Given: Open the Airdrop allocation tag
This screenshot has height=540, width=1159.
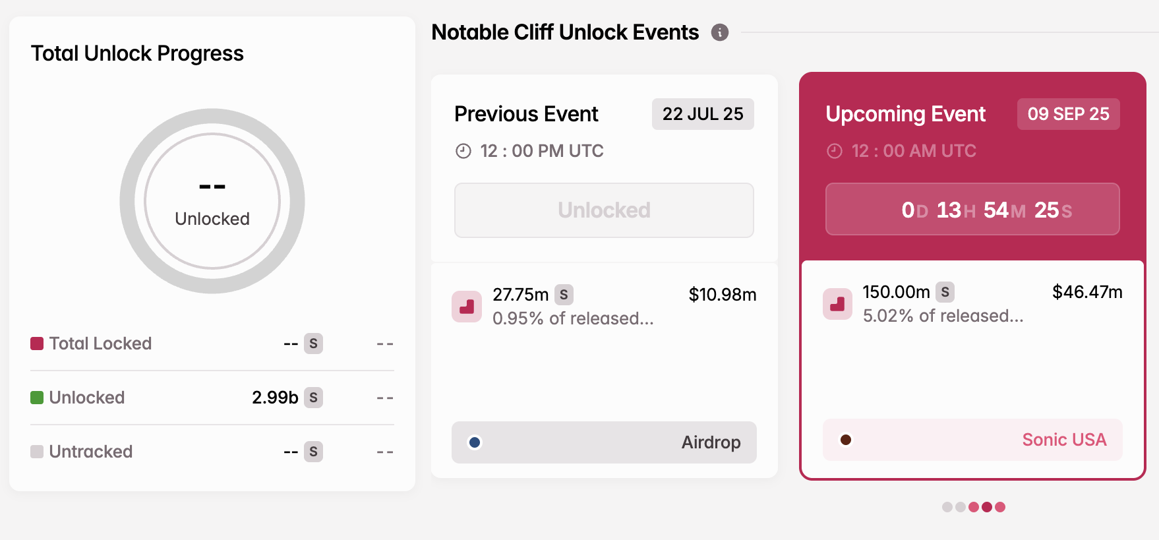Looking at the screenshot, I should (604, 442).
